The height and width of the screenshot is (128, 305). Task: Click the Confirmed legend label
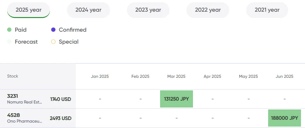(x=72, y=30)
